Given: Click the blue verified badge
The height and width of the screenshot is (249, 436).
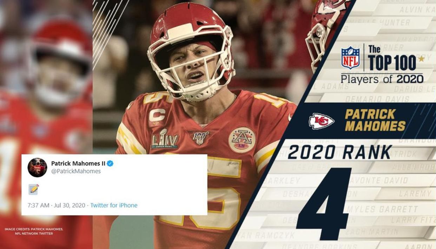Looking at the screenshot, I should [110, 163].
